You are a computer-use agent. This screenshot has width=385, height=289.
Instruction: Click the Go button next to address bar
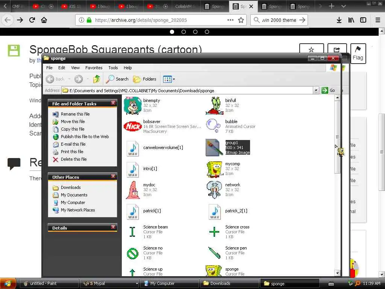pyautogui.click(x=328, y=90)
